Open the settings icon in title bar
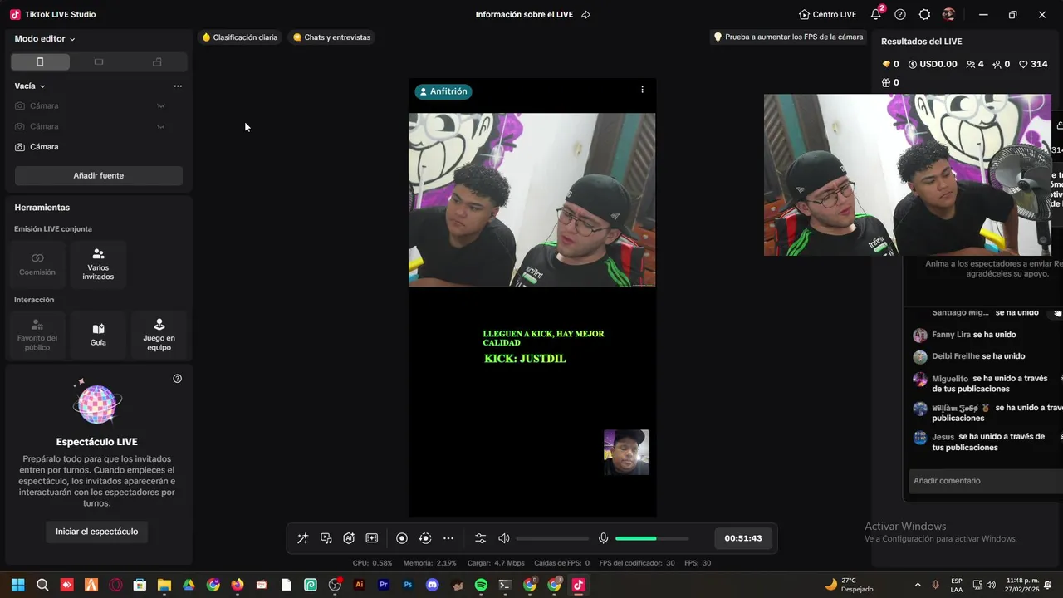Image resolution: width=1063 pixels, height=598 pixels. click(924, 15)
